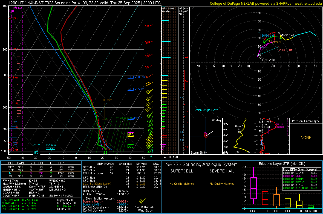Click the Bunkers Left storm motion line
This screenshot has height=214, width=323.
(x=106, y=204)
